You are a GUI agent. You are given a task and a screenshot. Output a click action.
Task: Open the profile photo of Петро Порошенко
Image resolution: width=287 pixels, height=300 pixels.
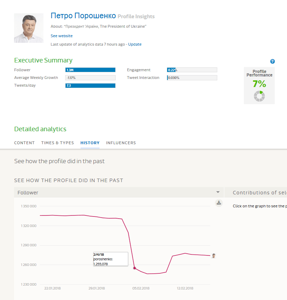point(29,28)
